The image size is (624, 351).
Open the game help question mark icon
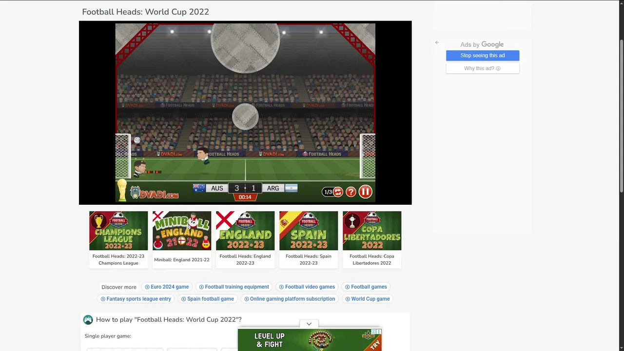point(351,192)
